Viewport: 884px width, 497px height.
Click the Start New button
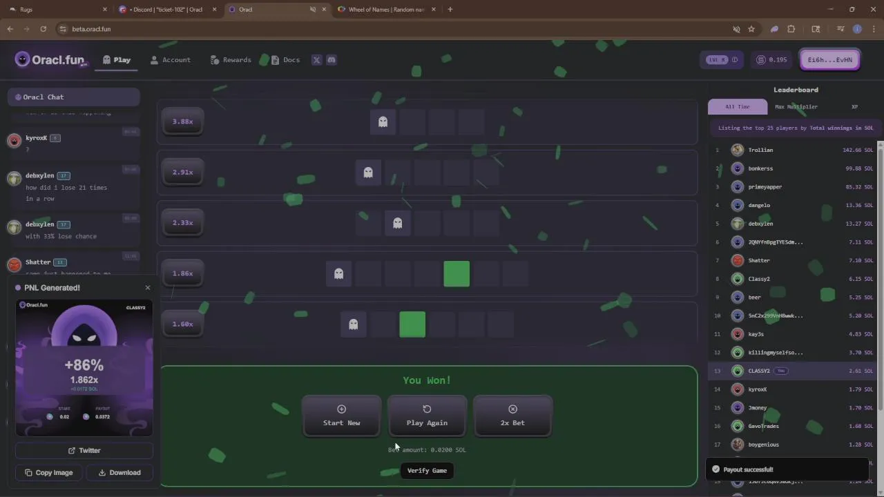coord(341,416)
